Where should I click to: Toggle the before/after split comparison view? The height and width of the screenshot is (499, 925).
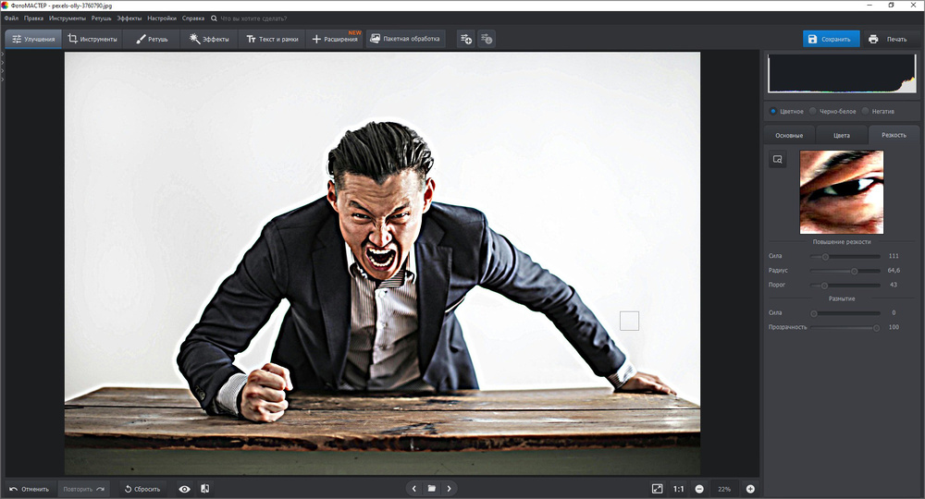[204, 489]
